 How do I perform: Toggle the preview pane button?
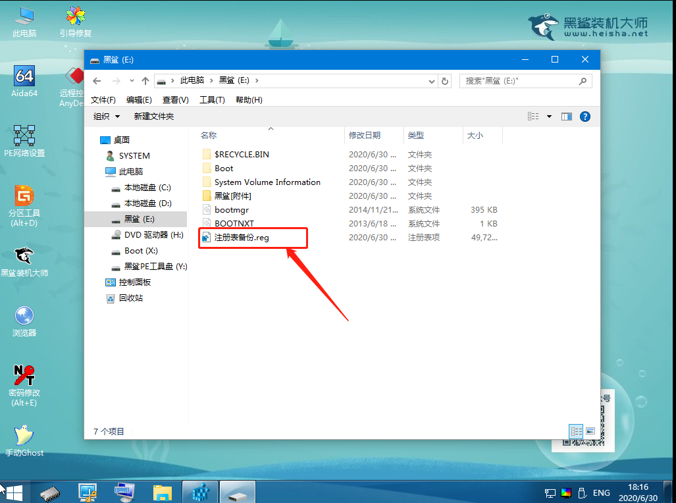tap(567, 117)
